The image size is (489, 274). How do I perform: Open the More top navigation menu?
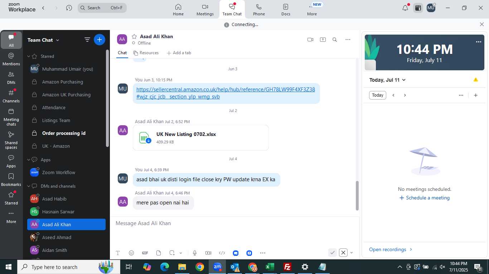tap(312, 10)
